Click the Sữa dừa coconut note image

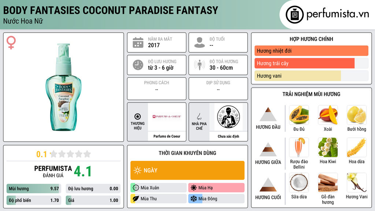[299, 182]
